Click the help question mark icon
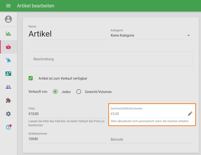Screen dimensions: 201x155 click(x=8, y=127)
